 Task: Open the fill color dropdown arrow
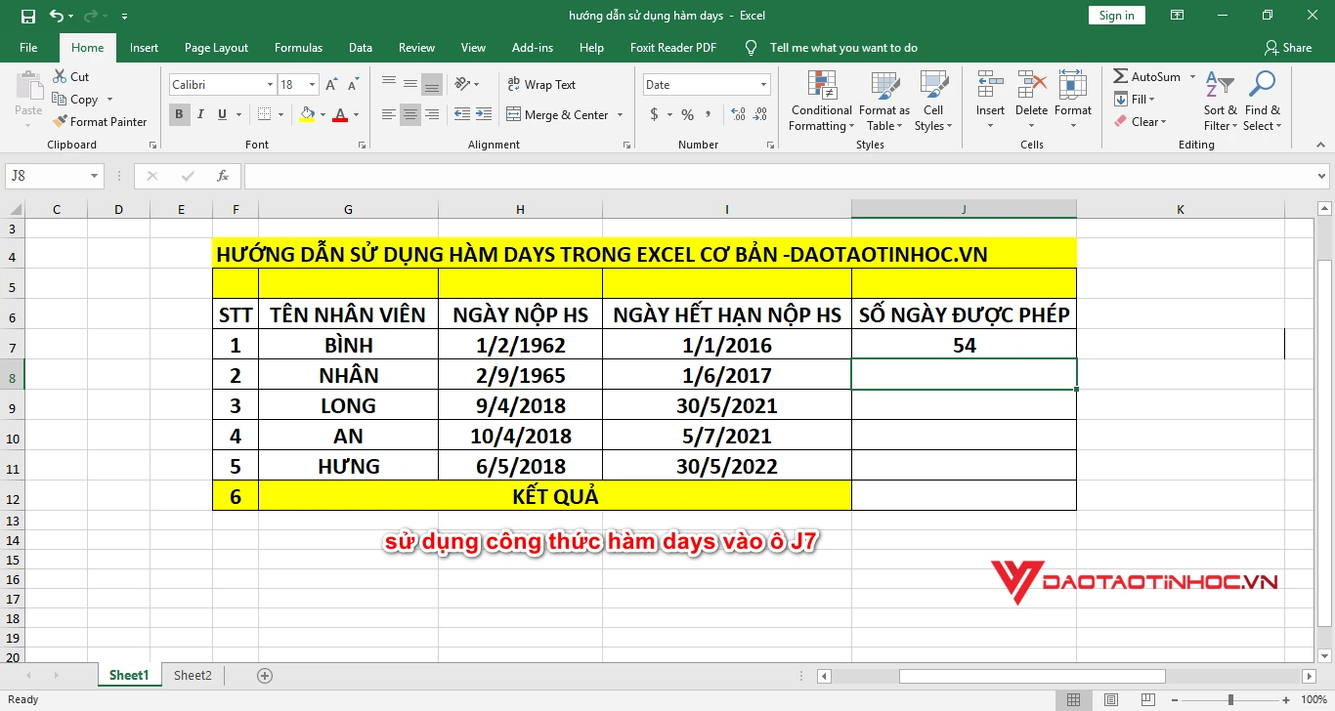(323, 114)
